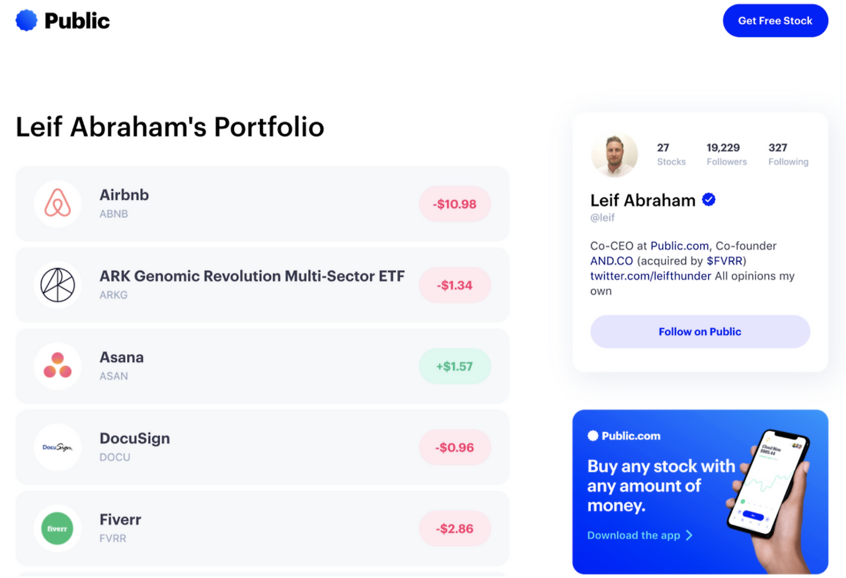The width and height of the screenshot is (846, 578).
Task: Open twitter.com/leifthunder link
Action: click(650, 276)
